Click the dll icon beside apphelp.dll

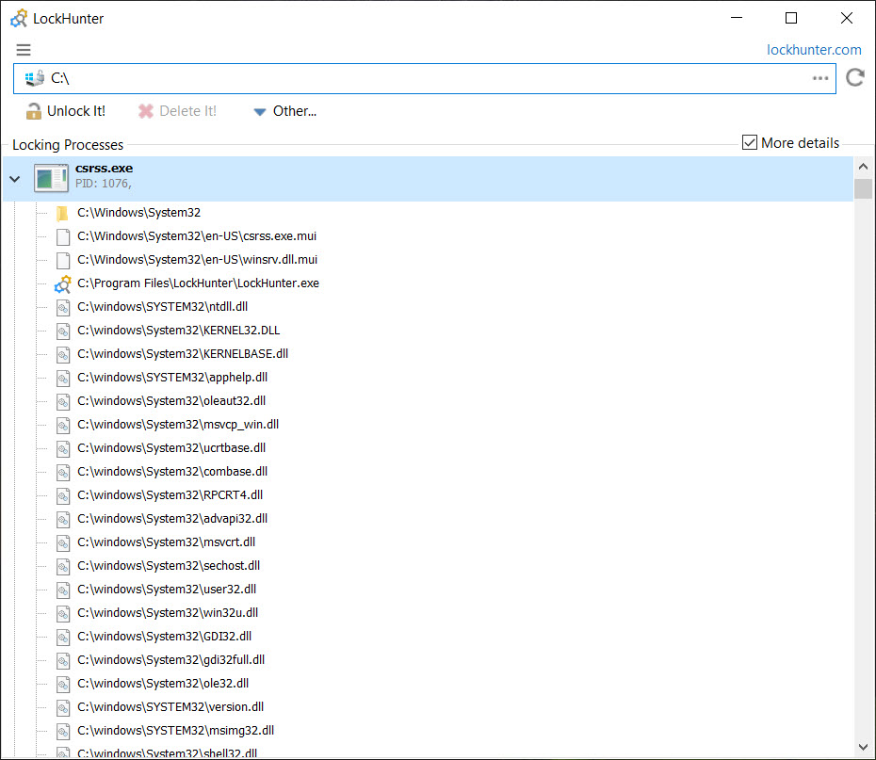pos(63,378)
